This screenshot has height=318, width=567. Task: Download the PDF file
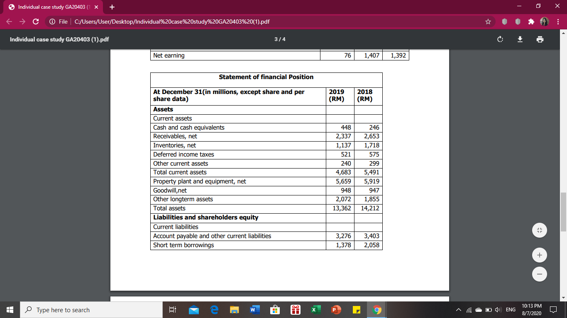[x=520, y=39]
